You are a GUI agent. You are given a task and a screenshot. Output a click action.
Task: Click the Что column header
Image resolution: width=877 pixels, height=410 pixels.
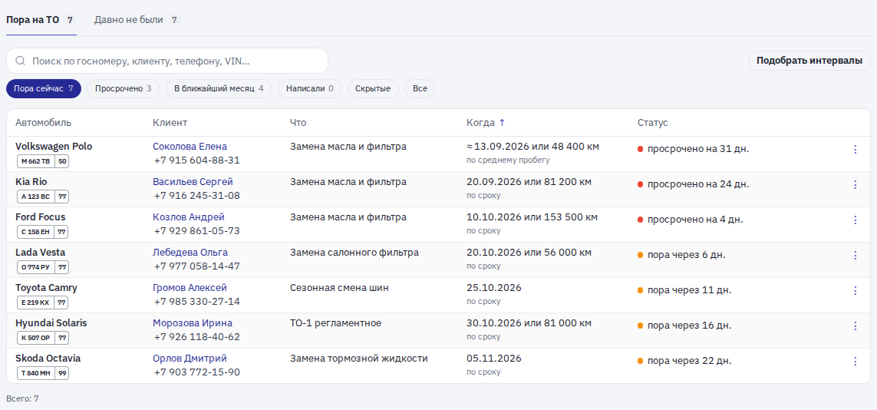[298, 123]
